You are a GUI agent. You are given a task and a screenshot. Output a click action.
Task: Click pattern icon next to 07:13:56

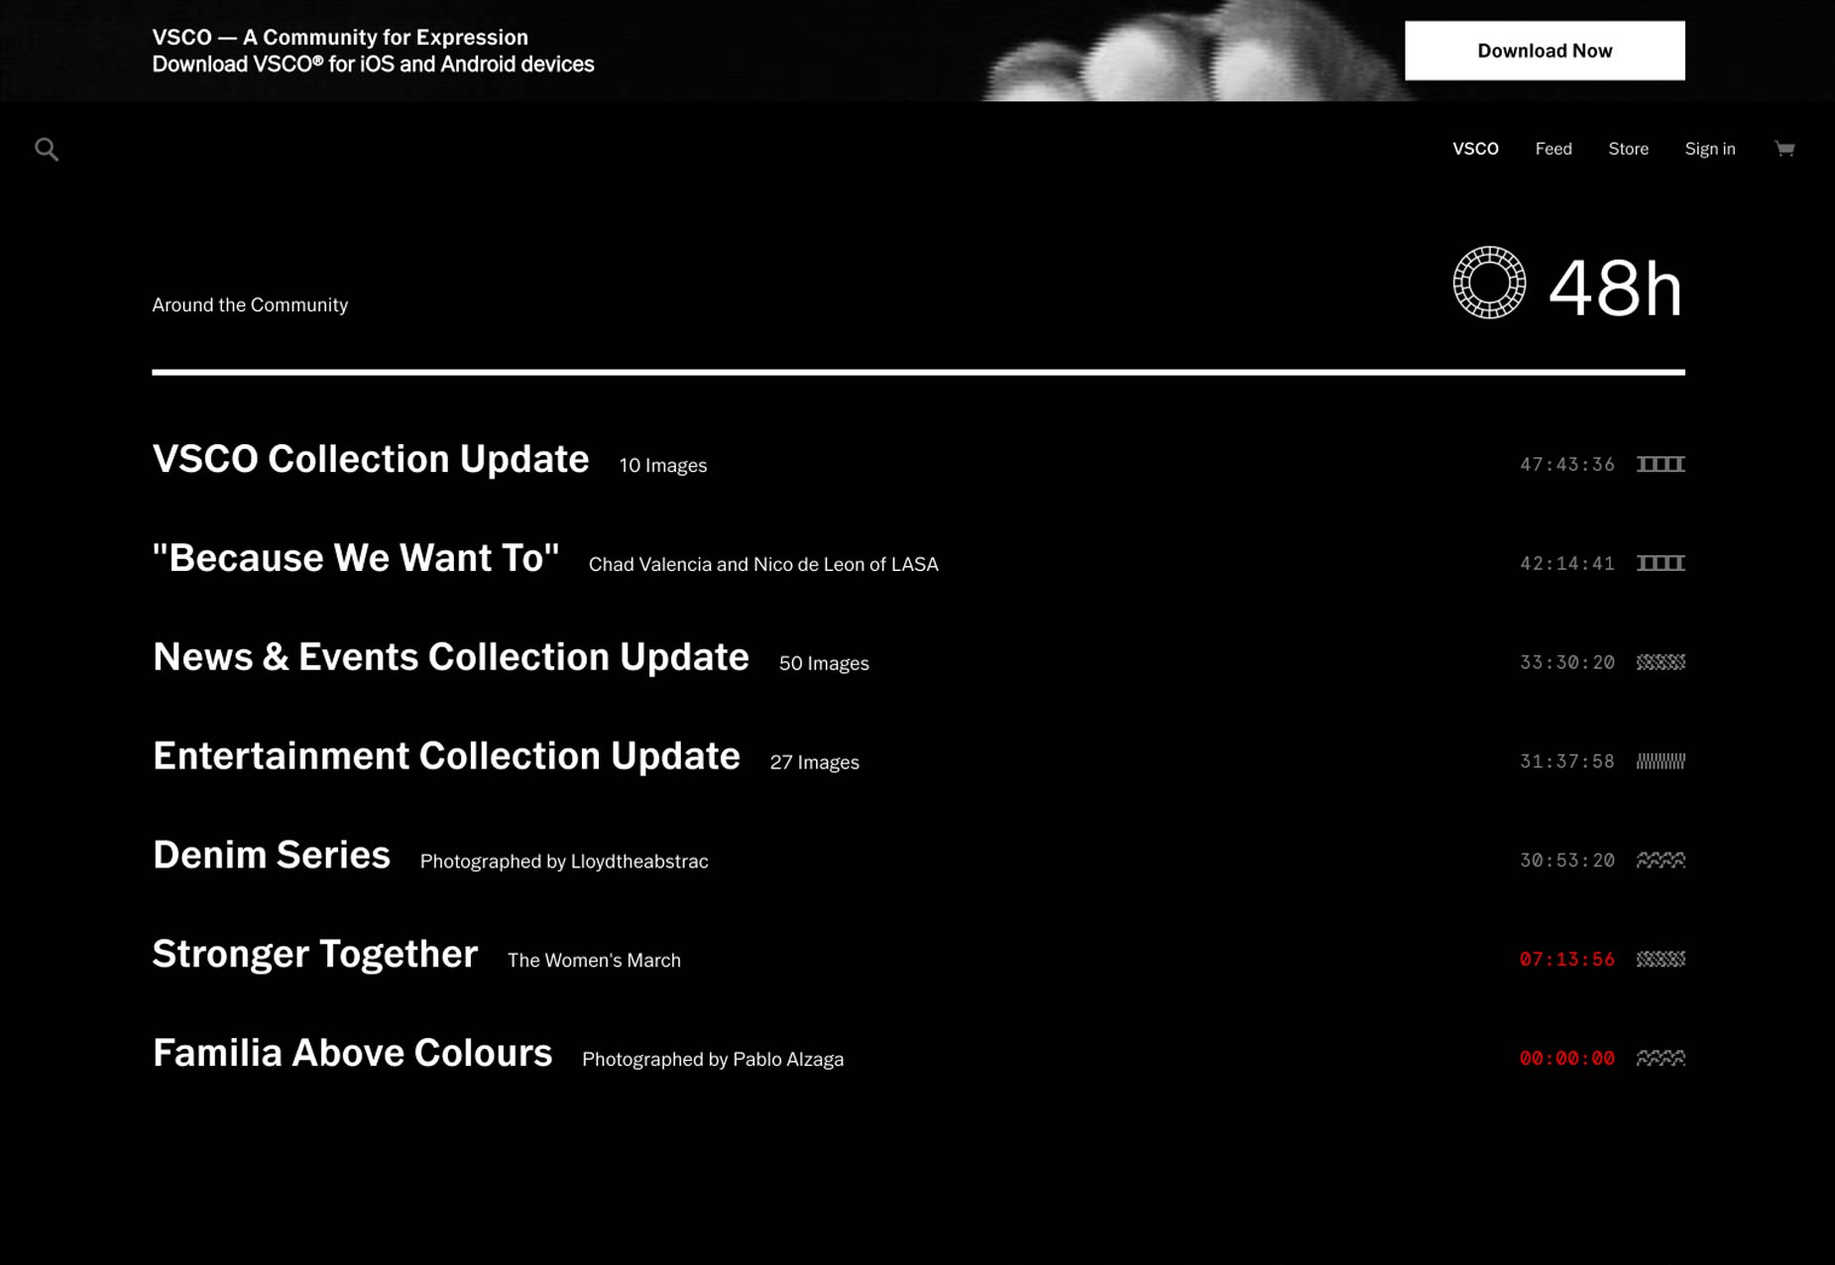1661,960
